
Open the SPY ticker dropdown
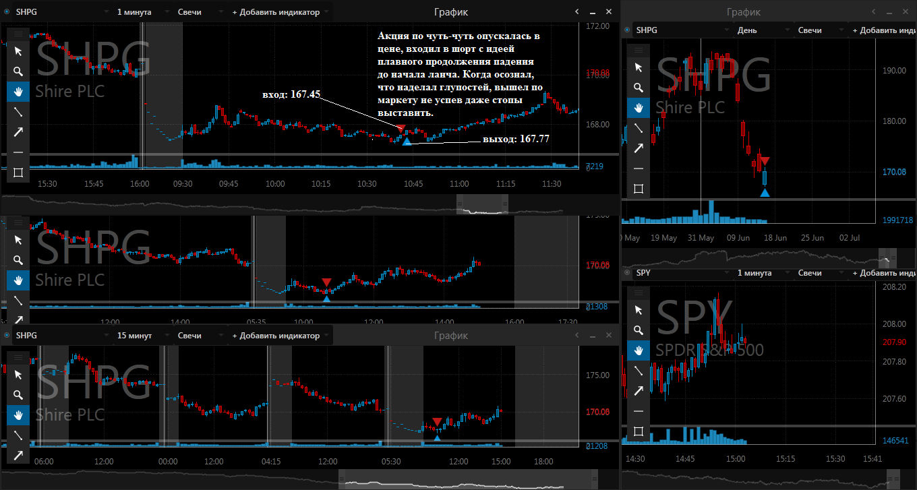click(682, 273)
